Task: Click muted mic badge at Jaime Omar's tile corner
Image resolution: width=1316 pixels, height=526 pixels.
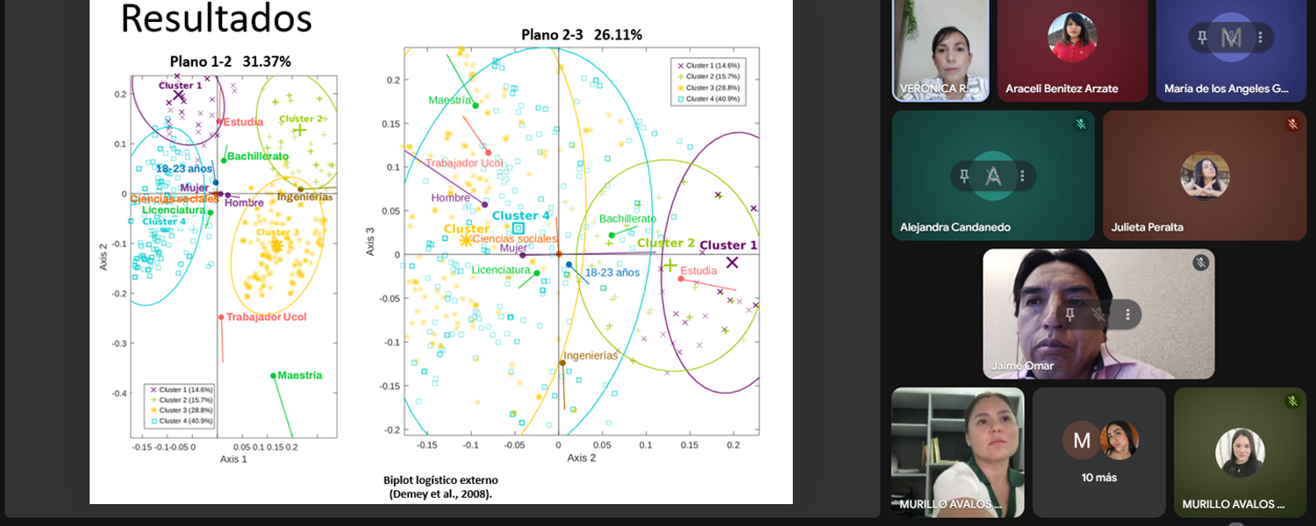Action: click(x=1200, y=263)
